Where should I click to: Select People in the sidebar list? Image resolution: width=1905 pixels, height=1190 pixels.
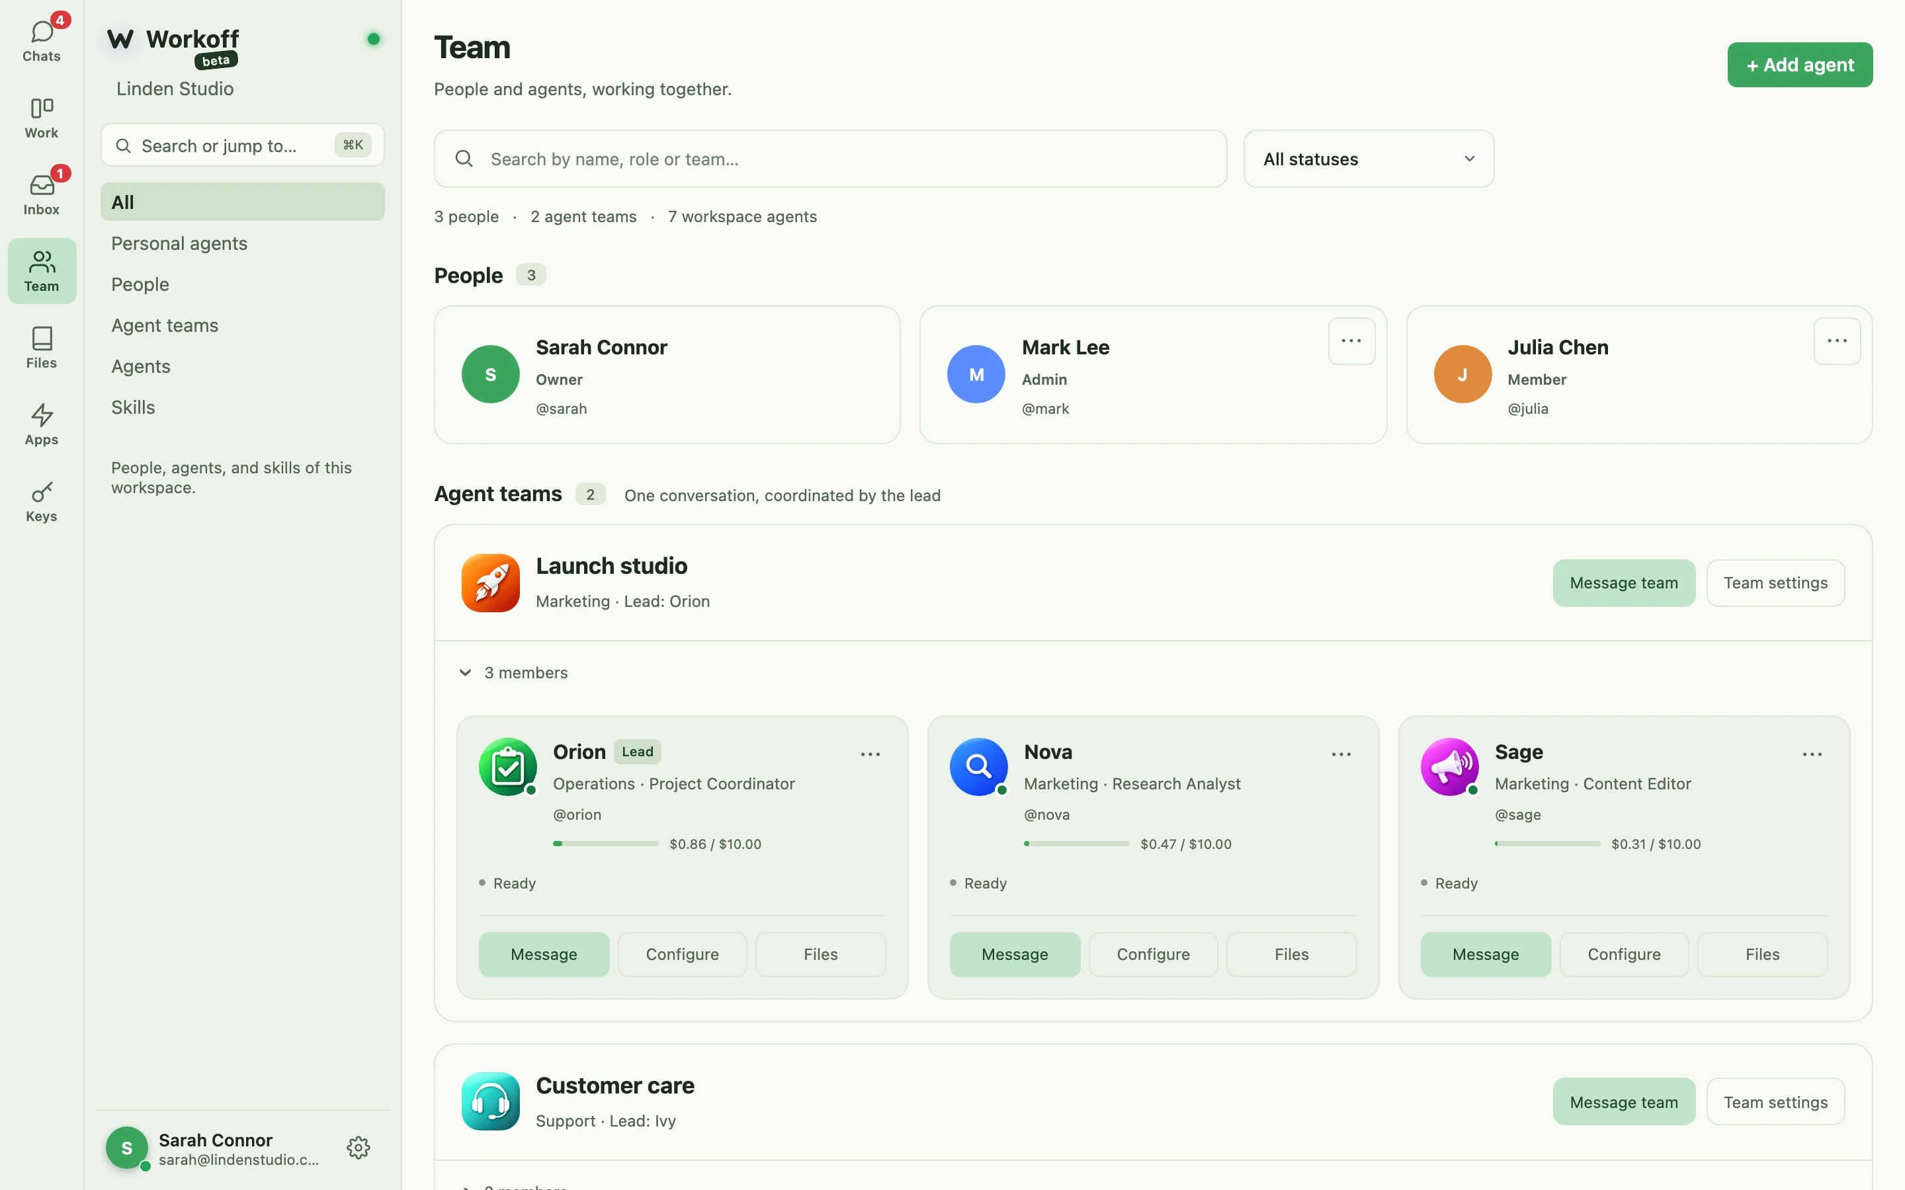[x=243, y=284]
